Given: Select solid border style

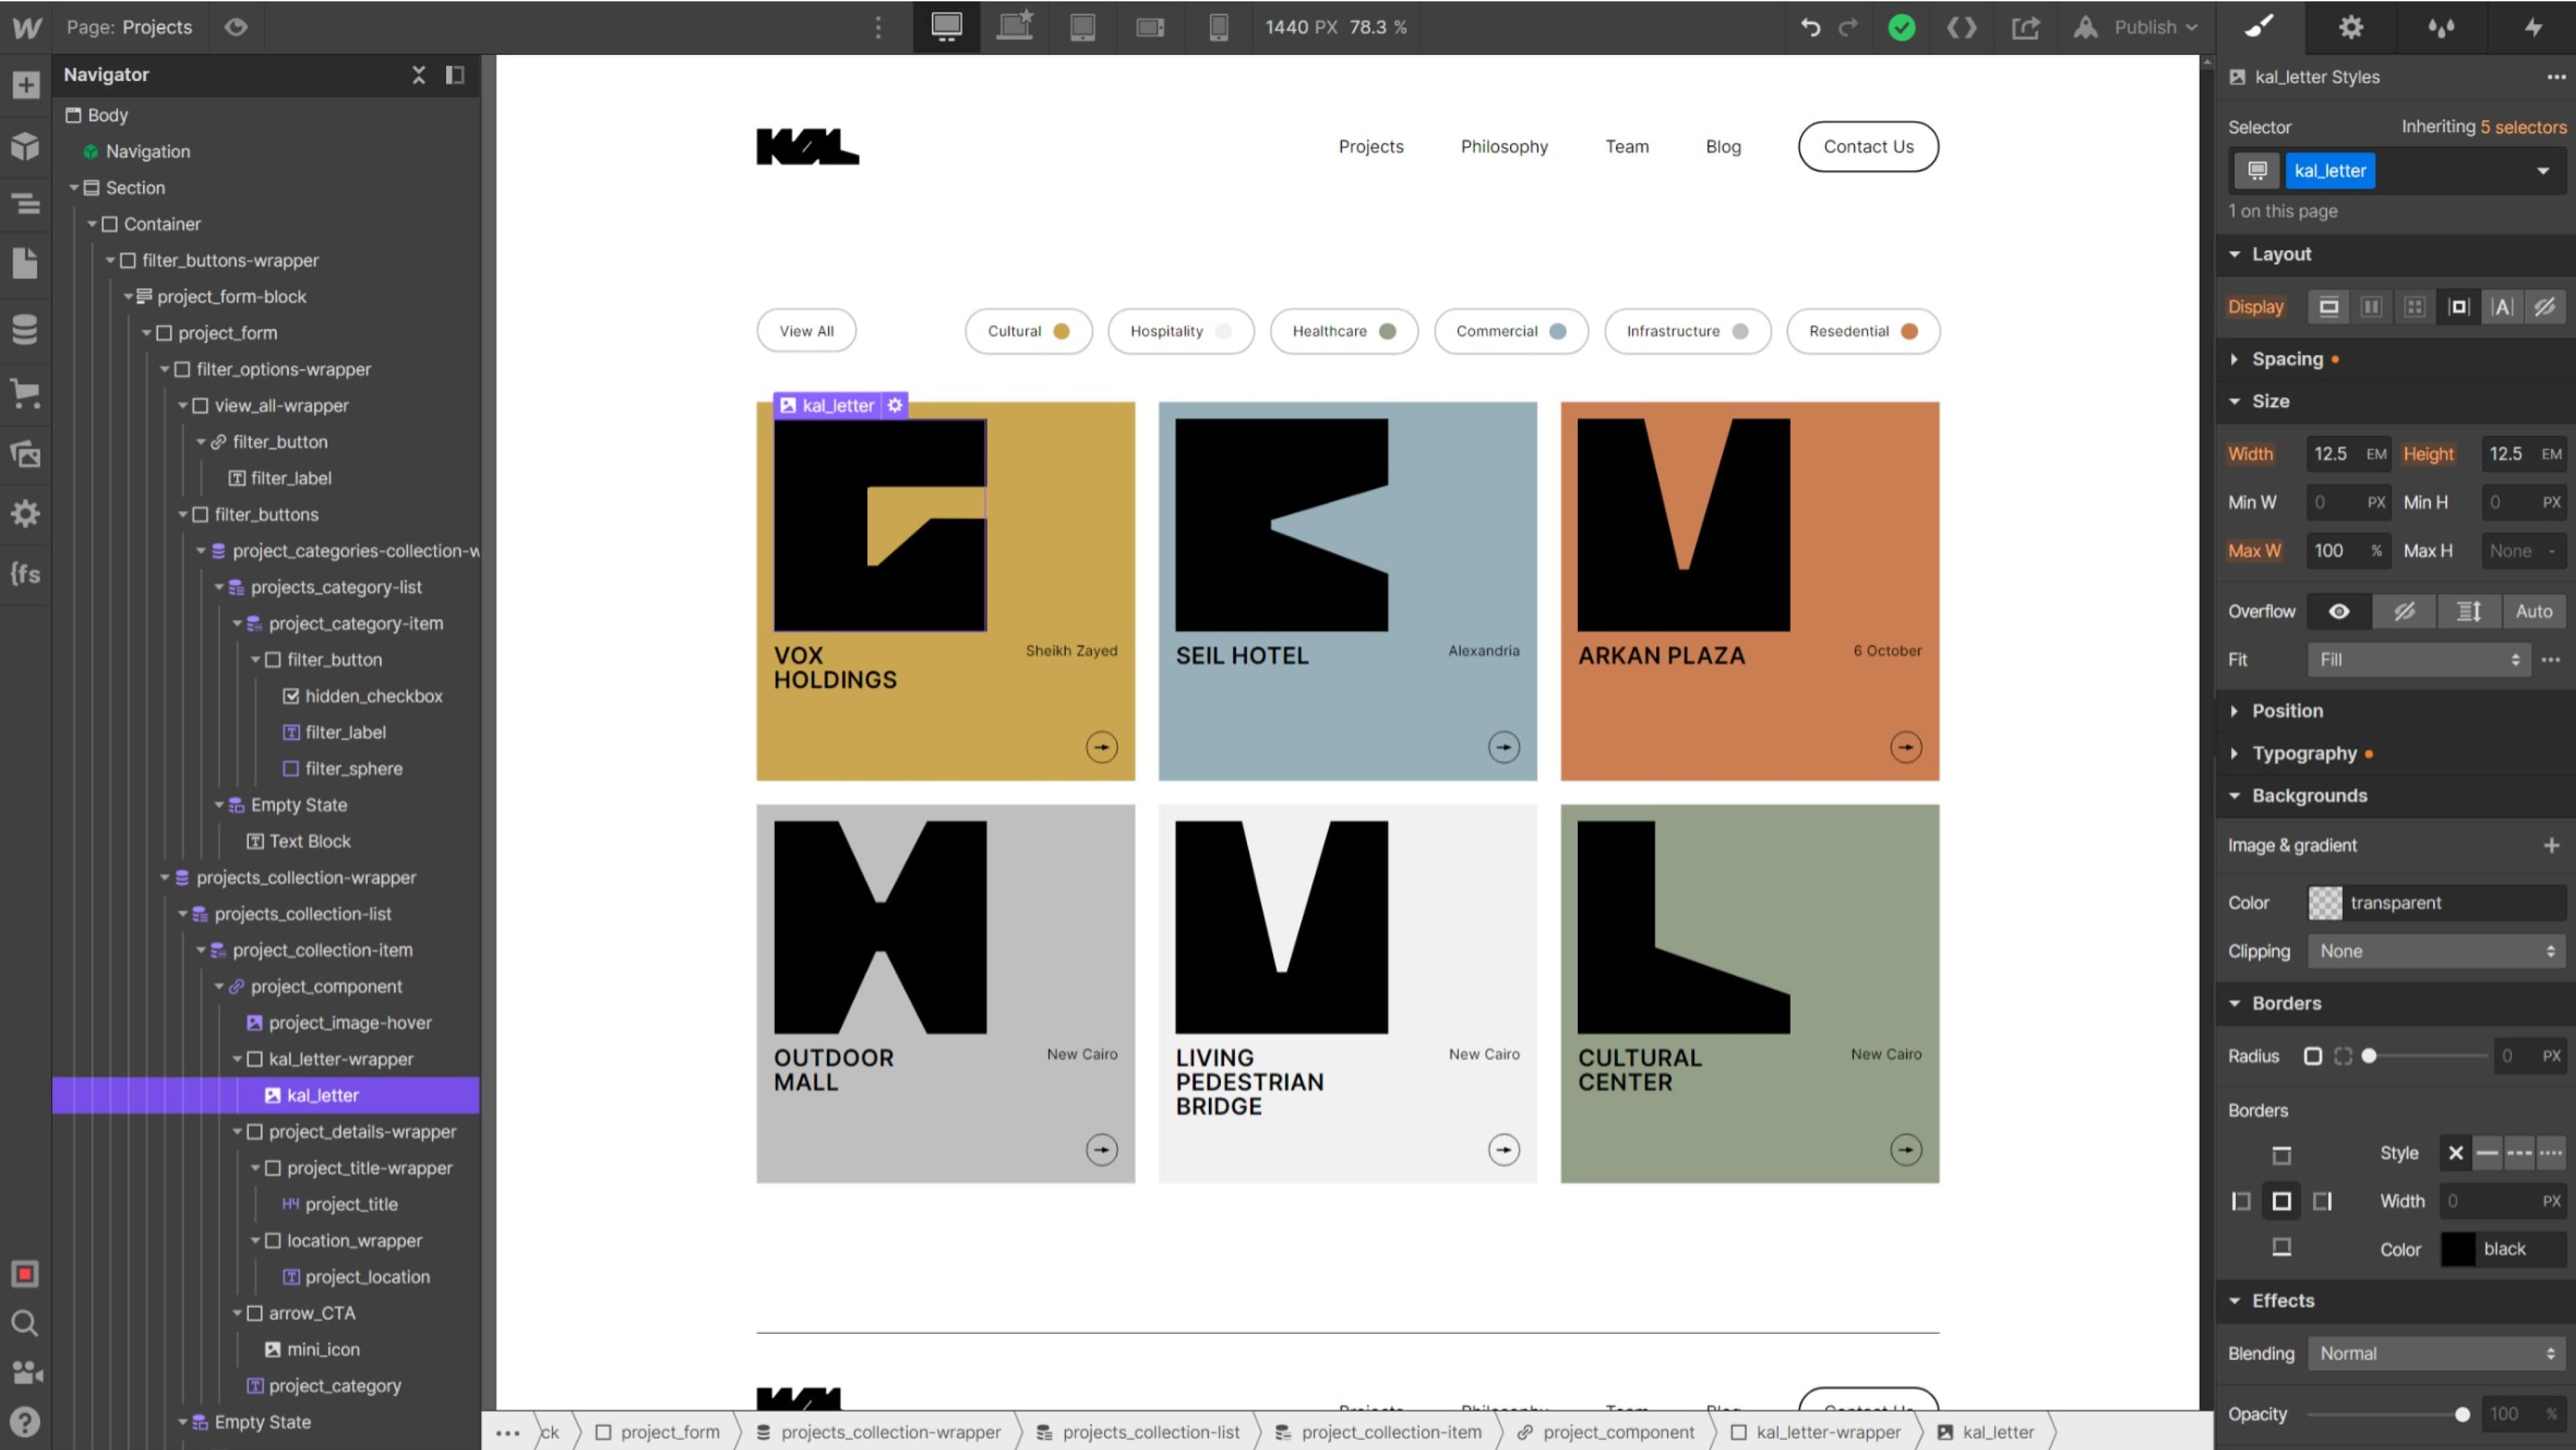Looking at the screenshot, I should point(2487,1153).
